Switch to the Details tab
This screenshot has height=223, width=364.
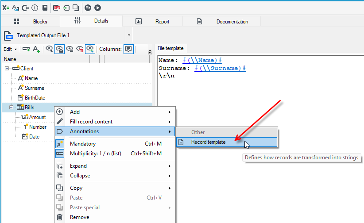91,21
